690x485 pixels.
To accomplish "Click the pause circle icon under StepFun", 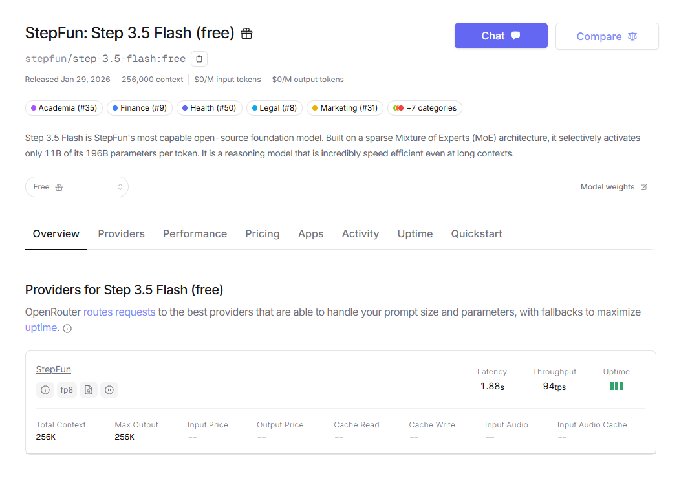I will coord(109,390).
